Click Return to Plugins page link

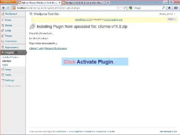[56, 48]
